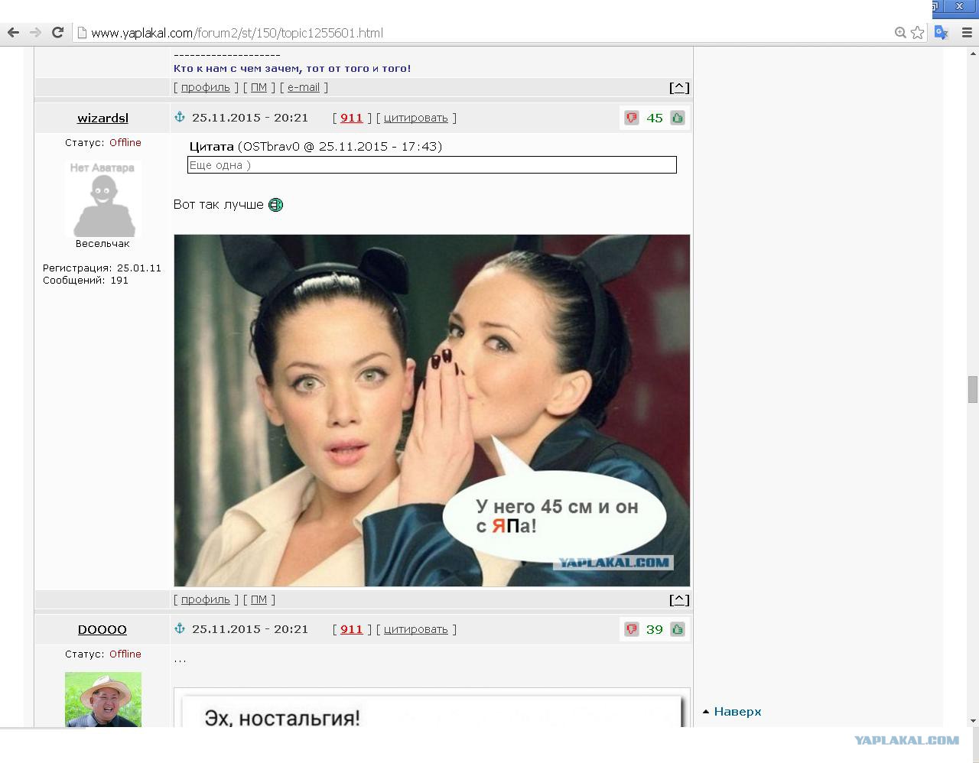The height and width of the screenshot is (763, 979).
Task: Select 'Регистрация: 25.01.11' text
Action: (102, 268)
